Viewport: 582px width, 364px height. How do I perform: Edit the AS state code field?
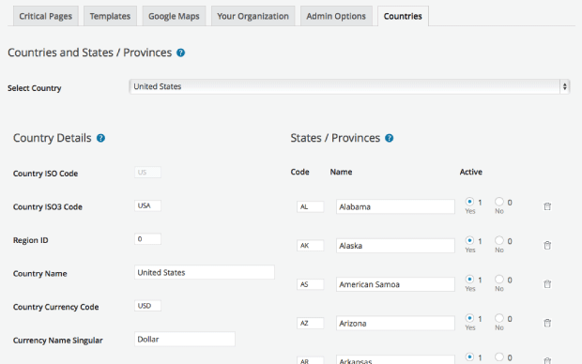pyautogui.click(x=311, y=284)
